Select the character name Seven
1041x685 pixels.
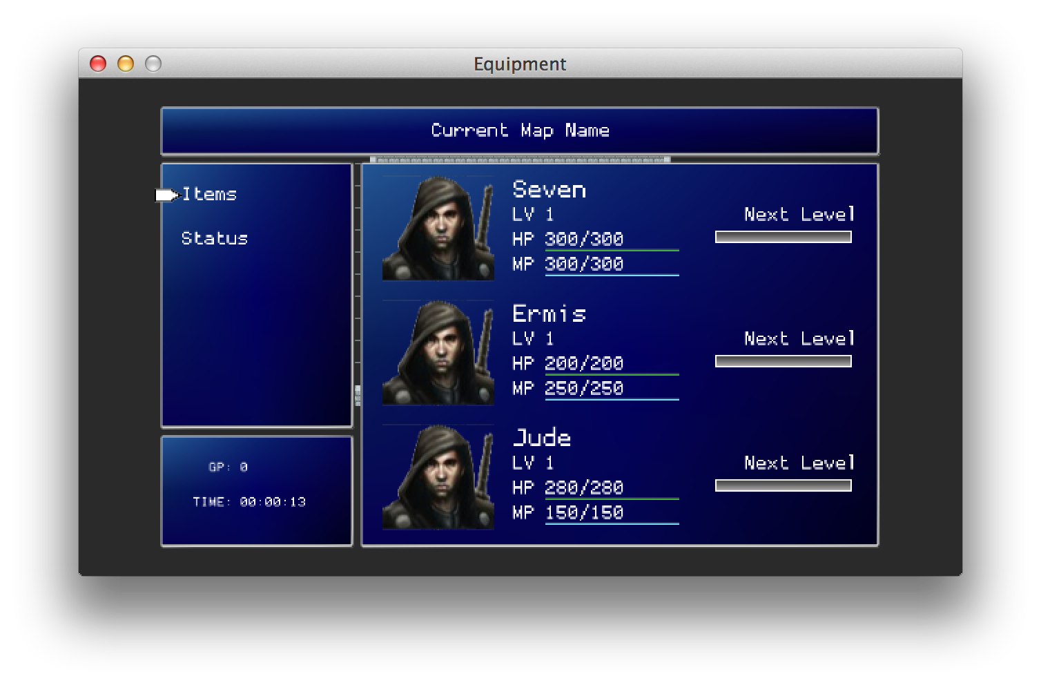[x=549, y=189]
